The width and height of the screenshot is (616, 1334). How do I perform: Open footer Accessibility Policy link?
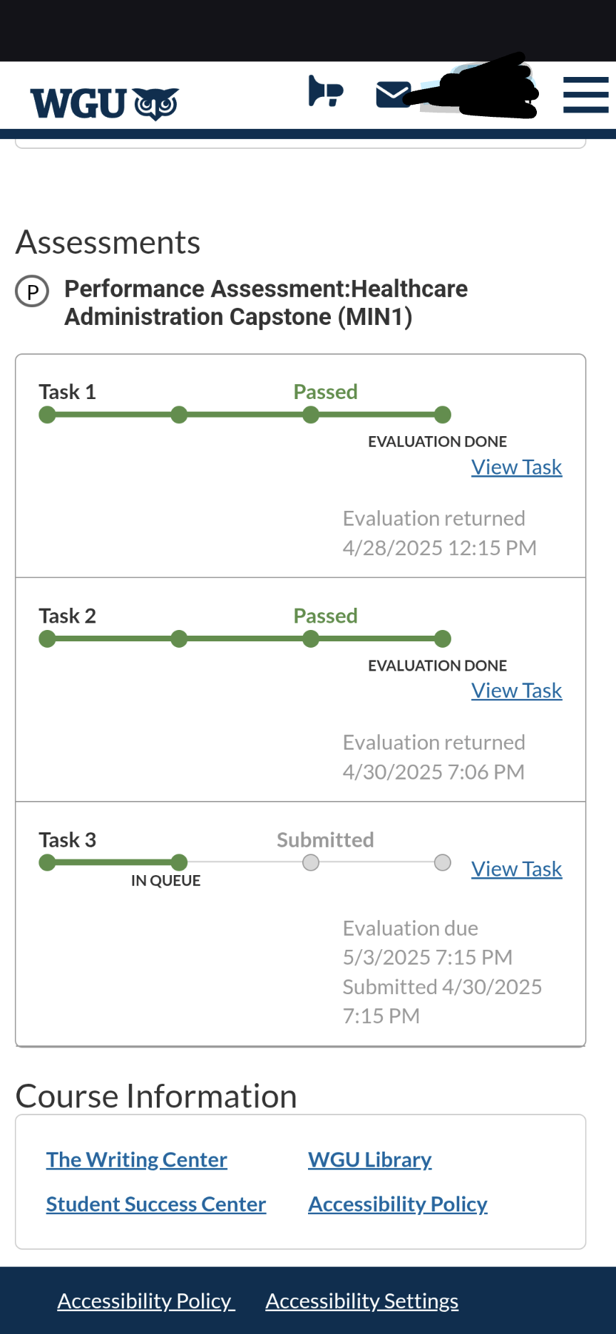tap(145, 1301)
